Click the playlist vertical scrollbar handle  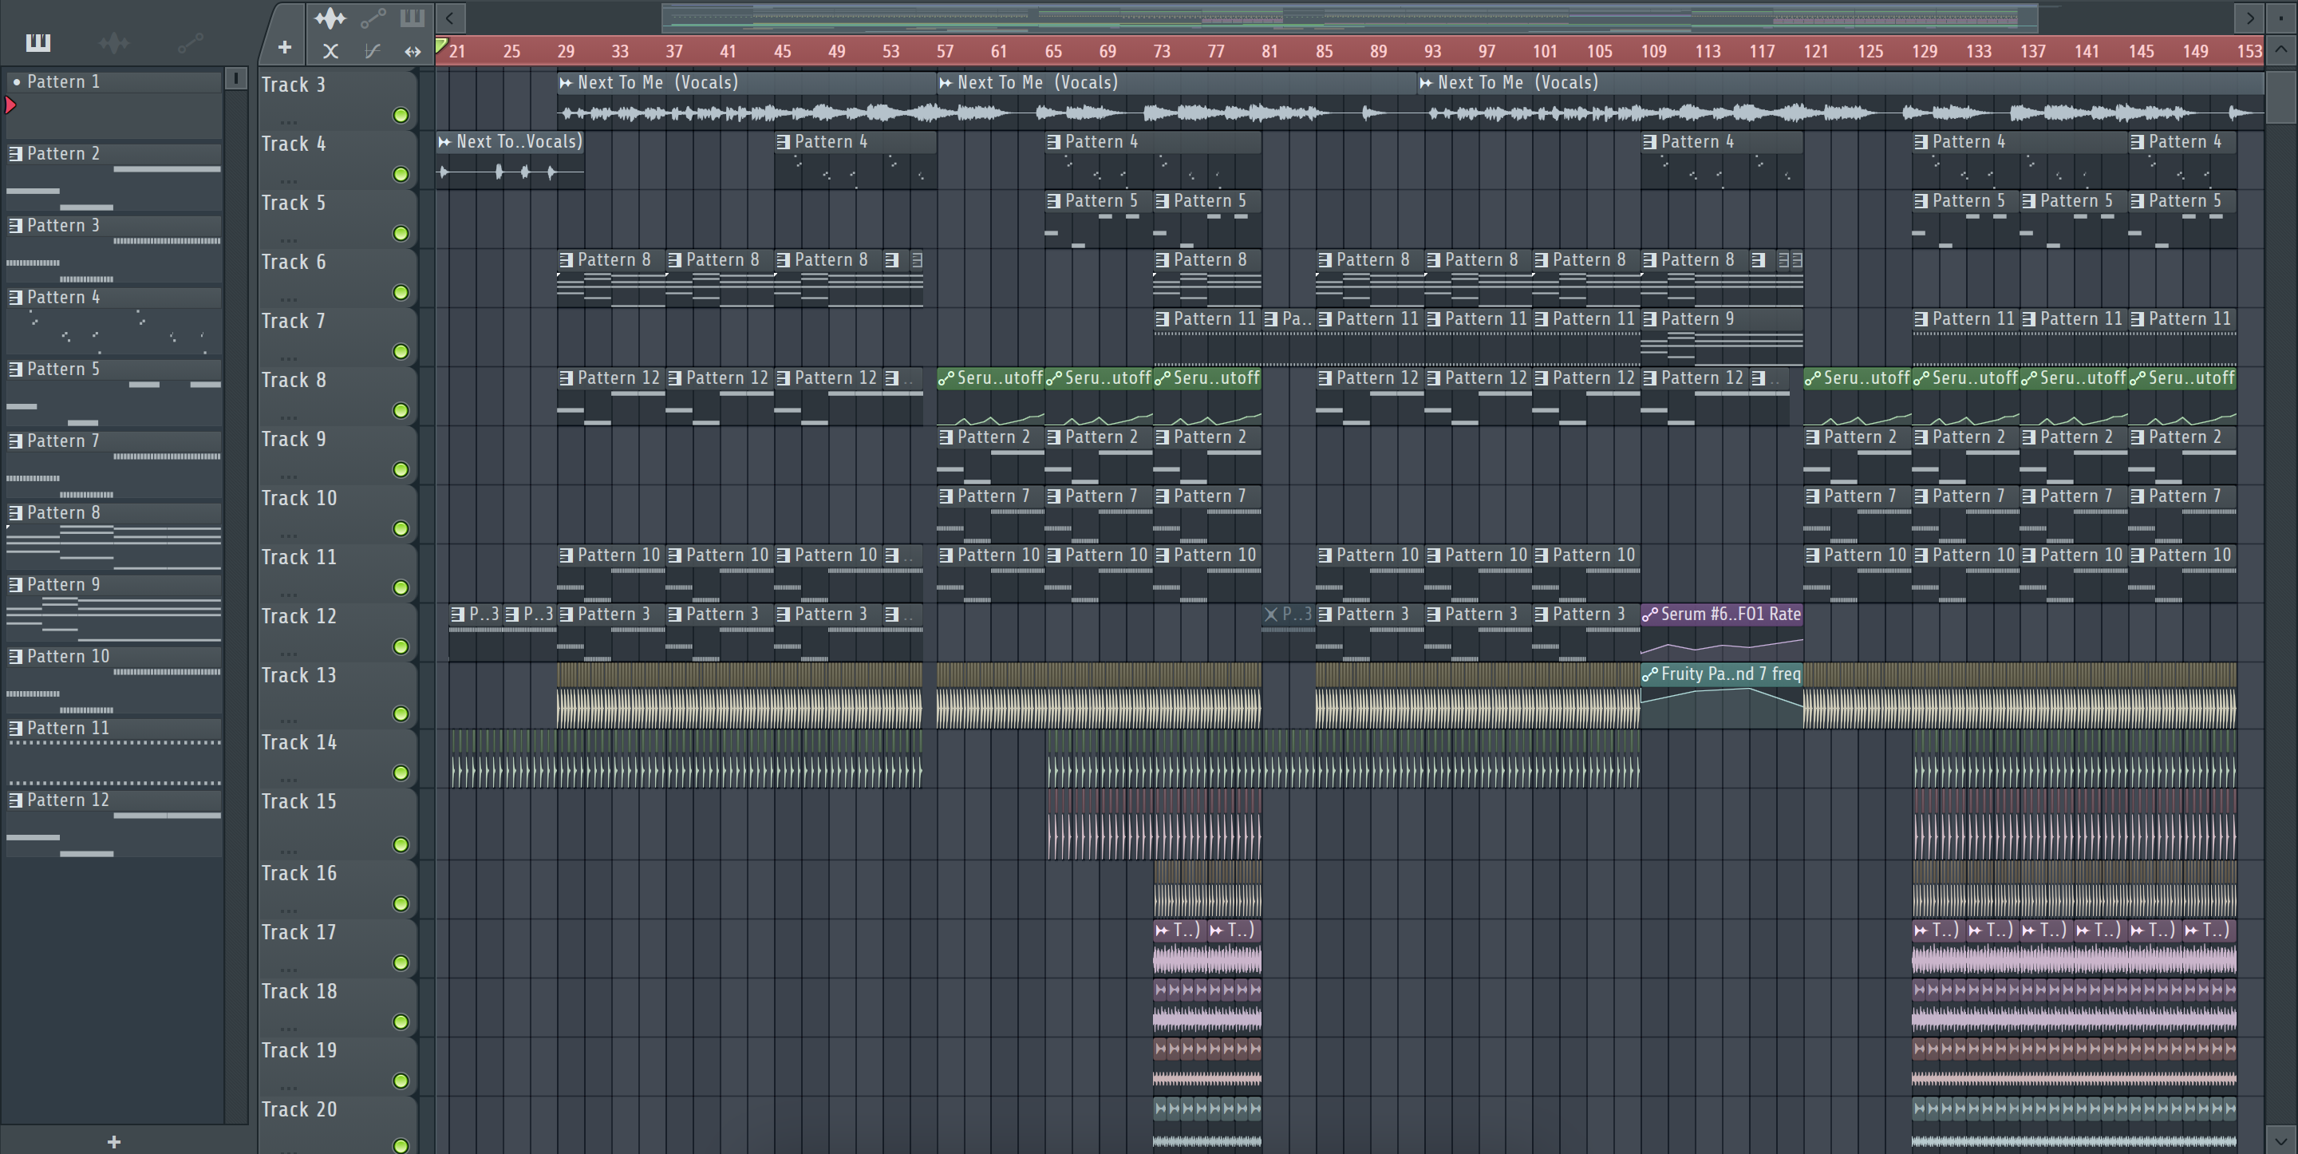(2281, 97)
